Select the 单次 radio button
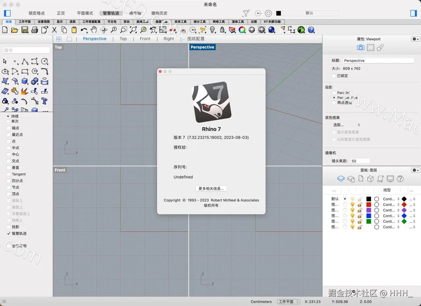The image size is (421, 306). pyautogui.click(x=8, y=121)
